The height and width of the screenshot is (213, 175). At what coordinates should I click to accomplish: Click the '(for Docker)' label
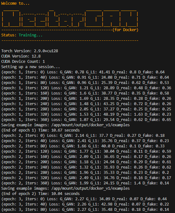pyautogui.click(x=125, y=30)
